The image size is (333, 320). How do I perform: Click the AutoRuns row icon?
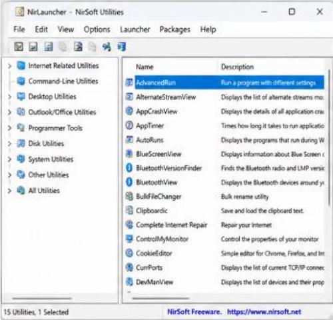129,139
